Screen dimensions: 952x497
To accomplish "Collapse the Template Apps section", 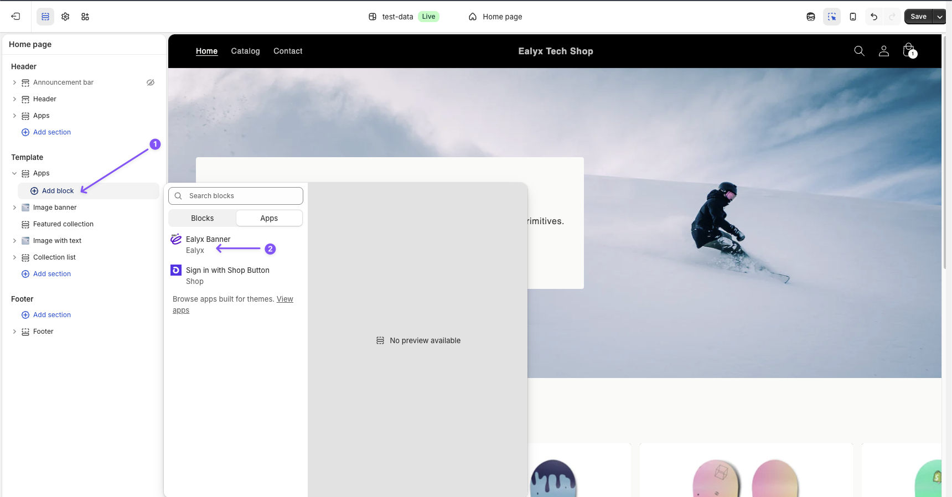I will coord(14,173).
